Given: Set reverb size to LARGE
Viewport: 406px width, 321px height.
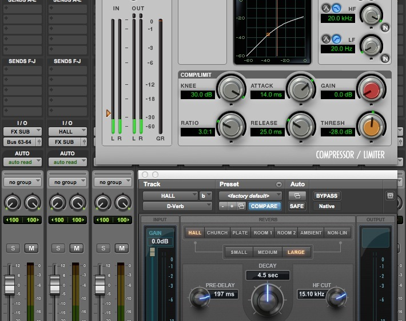Looking at the screenshot, I should (296, 252).
